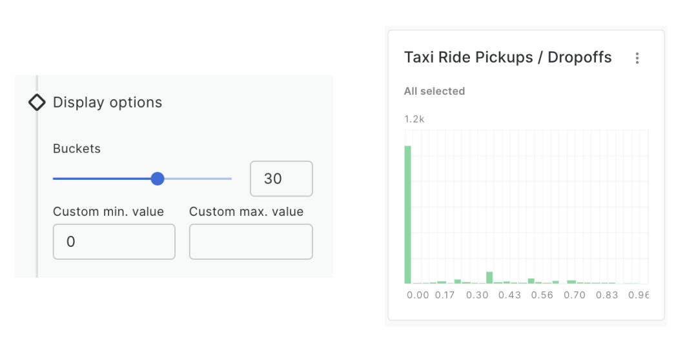Click the empty Custom max. value field
Screen dimensions: 696x348
click(x=251, y=242)
